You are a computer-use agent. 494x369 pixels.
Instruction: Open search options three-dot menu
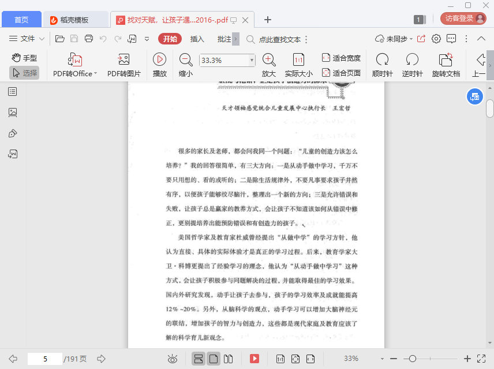click(306, 39)
